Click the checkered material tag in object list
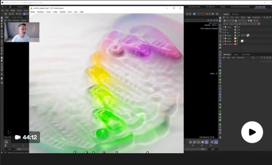Image resolution: width=272 pixels, height=165 pixels. pos(248,35)
